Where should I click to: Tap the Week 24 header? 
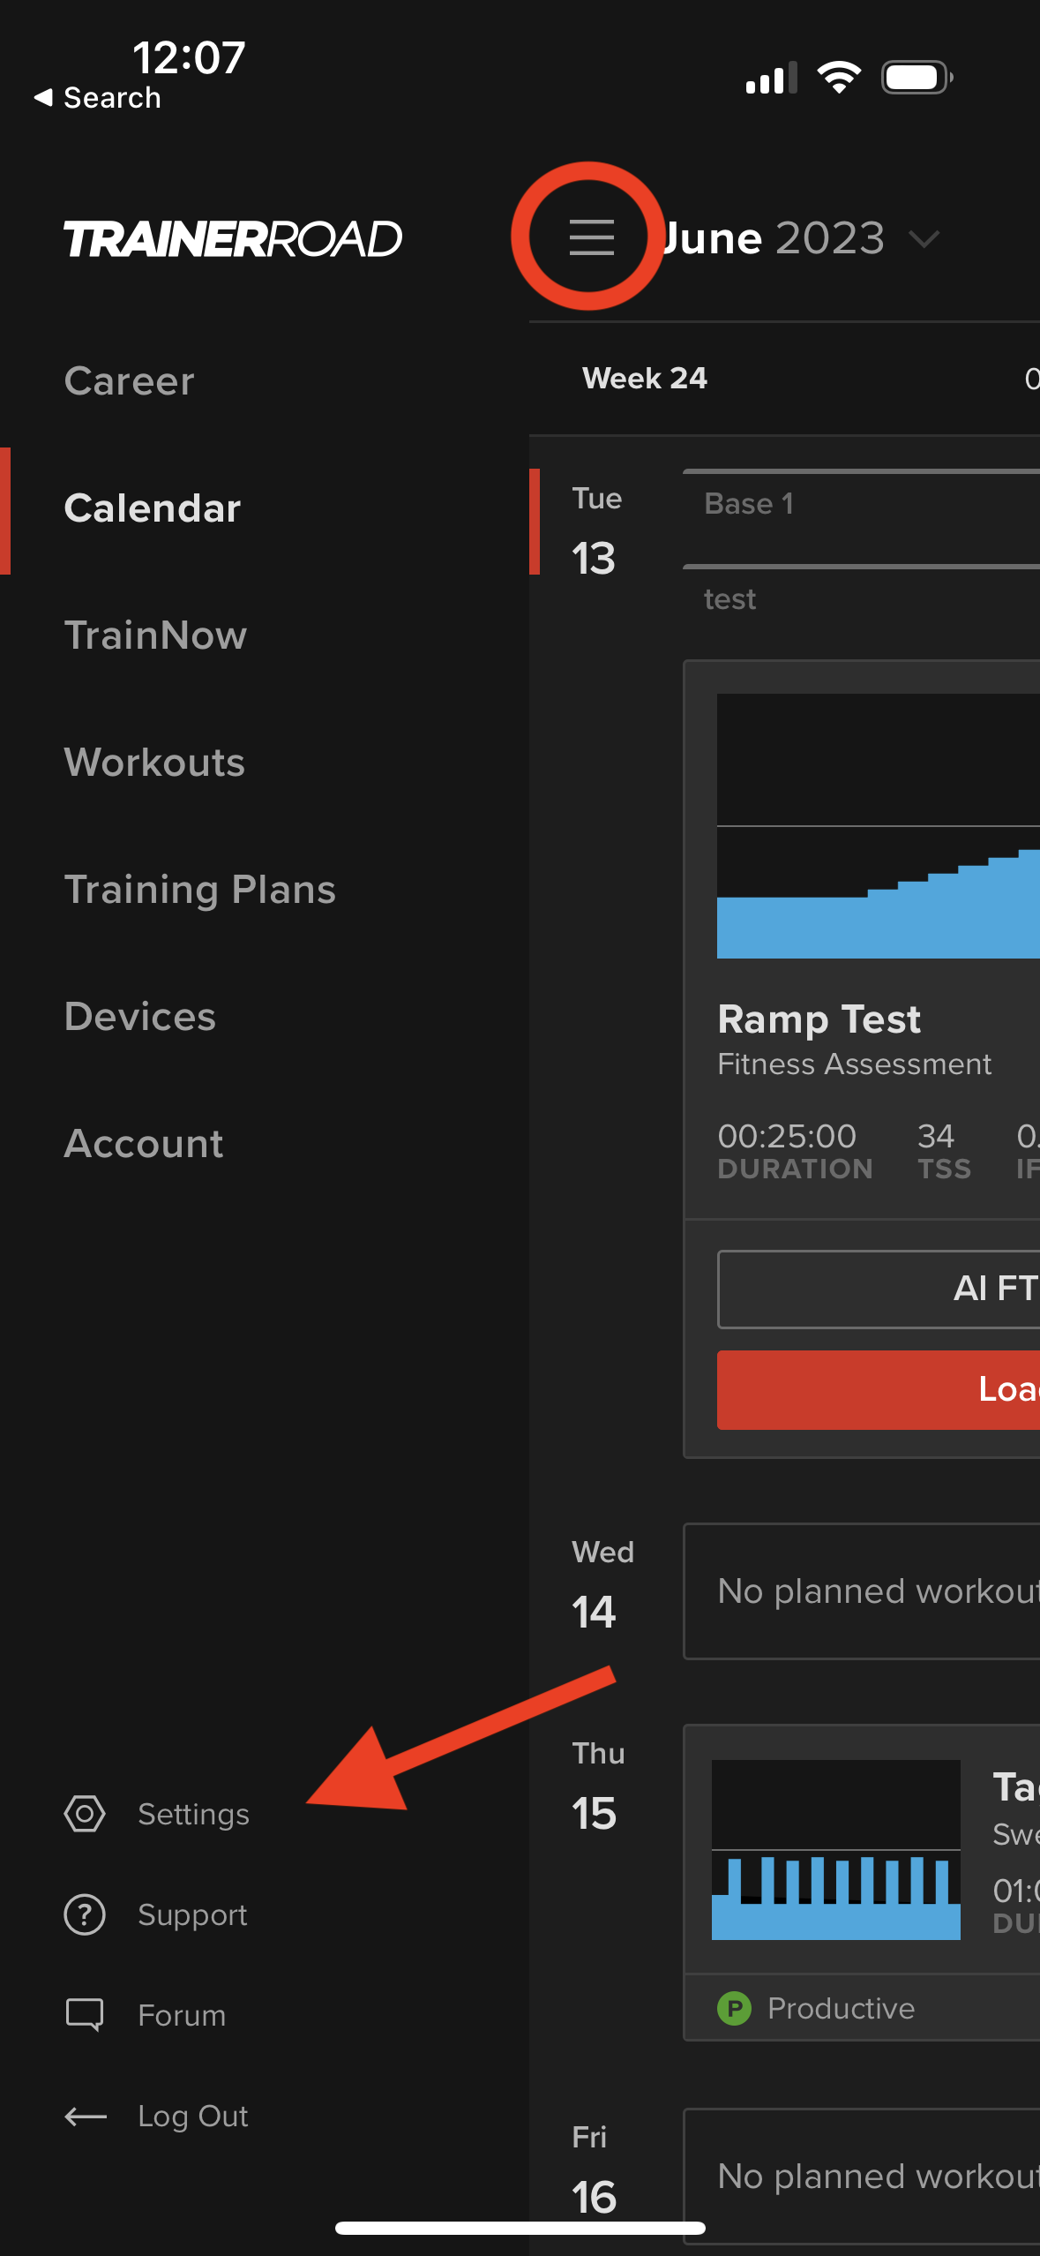click(x=644, y=378)
